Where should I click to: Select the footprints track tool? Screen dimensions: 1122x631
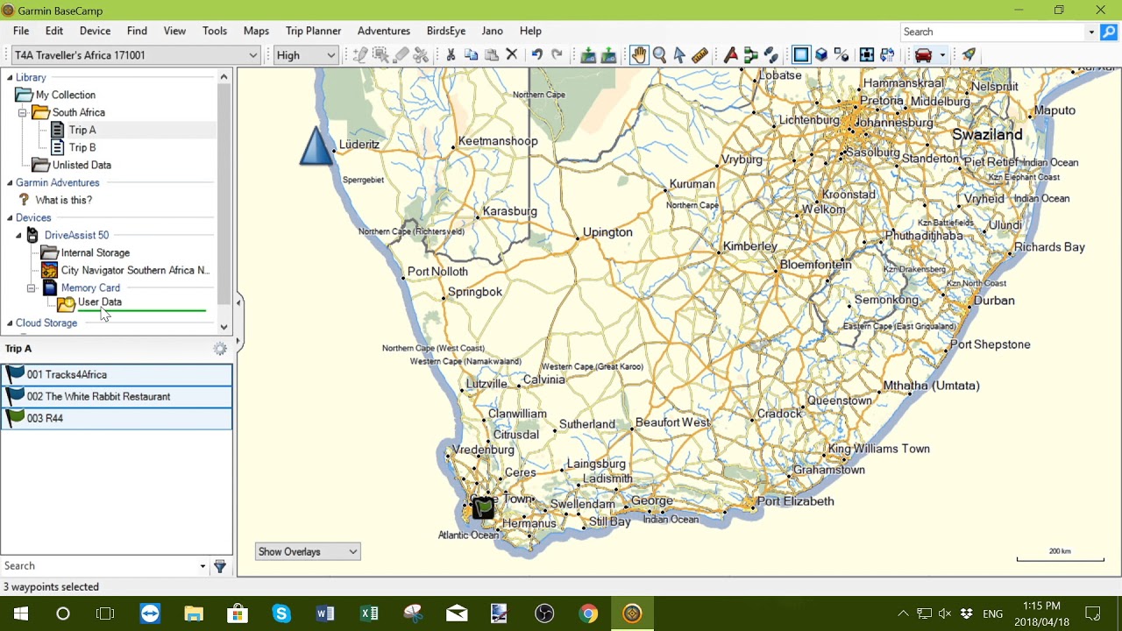[x=770, y=55]
